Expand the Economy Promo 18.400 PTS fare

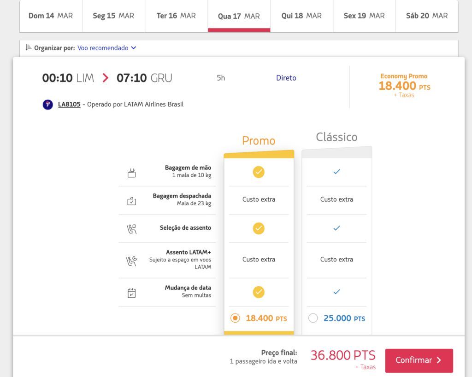(x=404, y=85)
